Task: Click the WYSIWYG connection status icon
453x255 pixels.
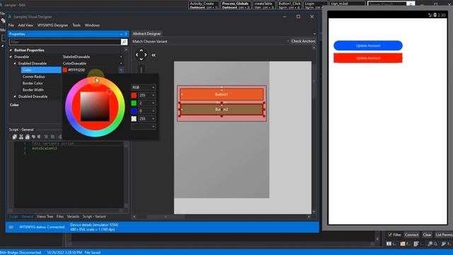Action: click(x=11, y=227)
